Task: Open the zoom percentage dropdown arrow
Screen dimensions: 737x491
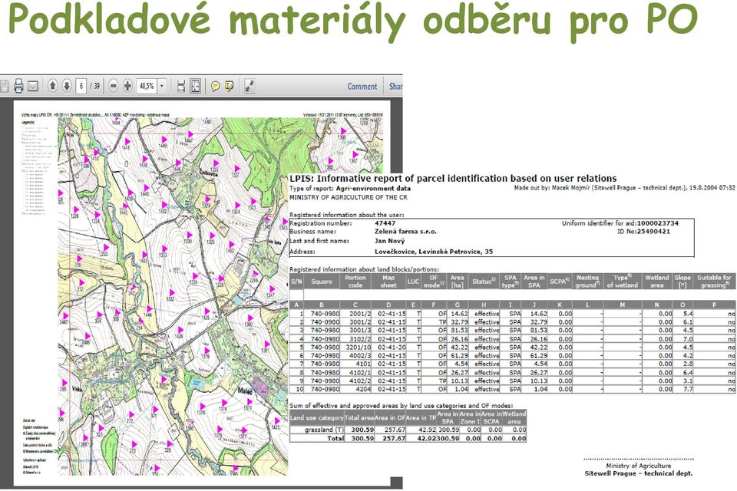Action: coord(162,86)
